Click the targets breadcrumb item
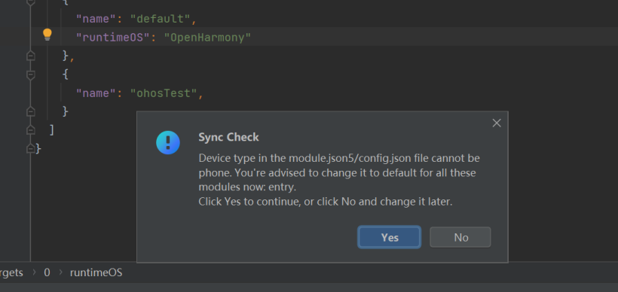The width and height of the screenshot is (618, 292). coord(11,272)
